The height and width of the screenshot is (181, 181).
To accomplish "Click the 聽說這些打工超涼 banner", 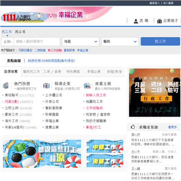I will (42, 154).
